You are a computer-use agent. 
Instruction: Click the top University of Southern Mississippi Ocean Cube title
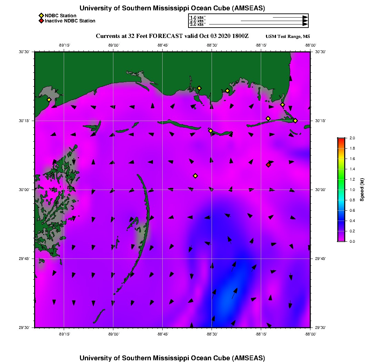pyautogui.click(x=172, y=8)
